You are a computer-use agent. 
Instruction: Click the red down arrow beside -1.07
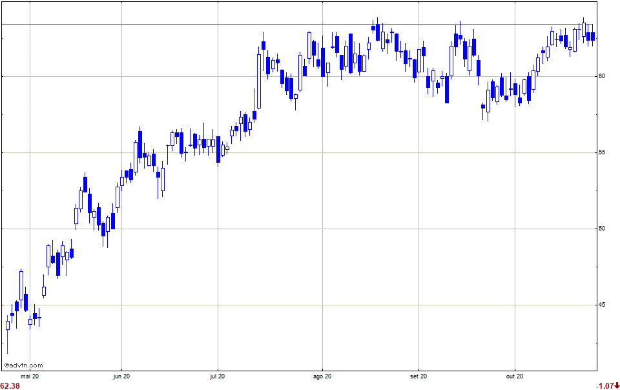[x=617, y=385]
